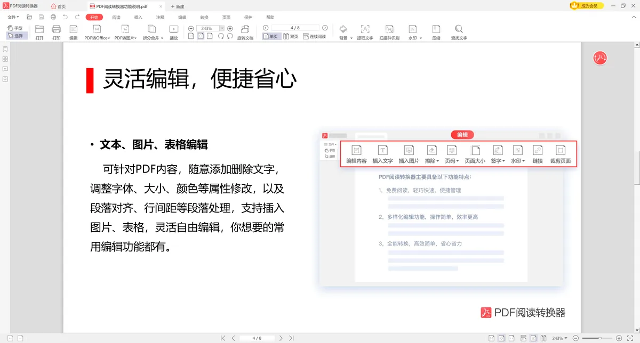Switch to the 注释 (Annotate) ribbon tab

click(x=160, y=17)
